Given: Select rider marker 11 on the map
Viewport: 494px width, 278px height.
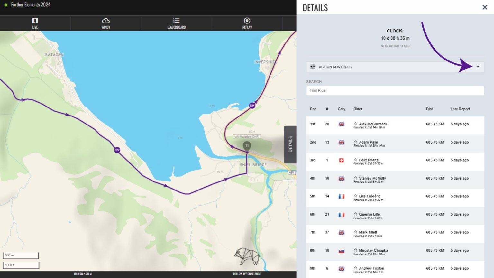Looking at the screenshot, I should coord(247,146).
